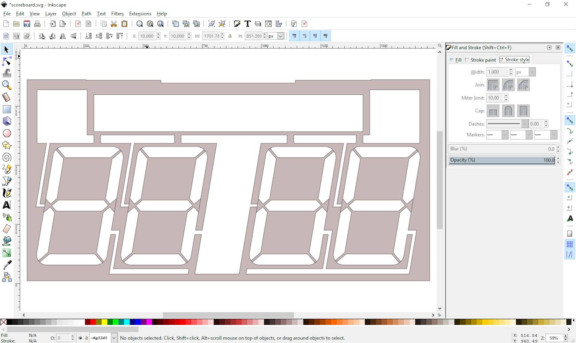The image size is (576, 343).
Task: Open the mid Markers dropdown
Action: click(x=522, y=135)
